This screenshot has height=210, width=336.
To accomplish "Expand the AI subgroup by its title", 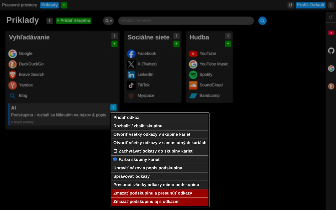I will tap(13, 108).
